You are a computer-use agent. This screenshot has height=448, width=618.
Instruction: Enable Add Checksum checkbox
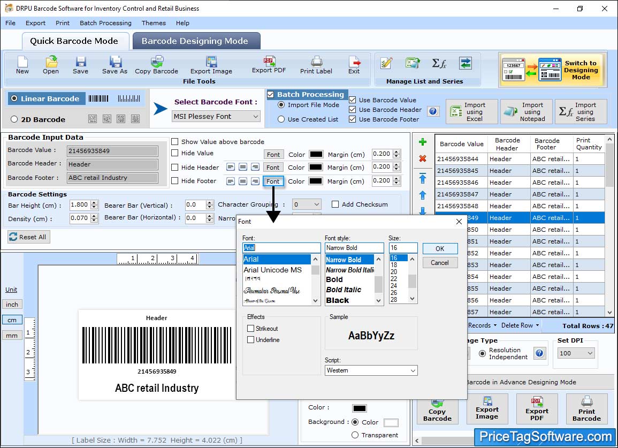tap(335, 204)
